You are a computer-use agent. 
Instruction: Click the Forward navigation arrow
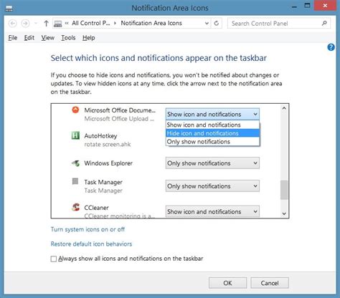(25, 24)
